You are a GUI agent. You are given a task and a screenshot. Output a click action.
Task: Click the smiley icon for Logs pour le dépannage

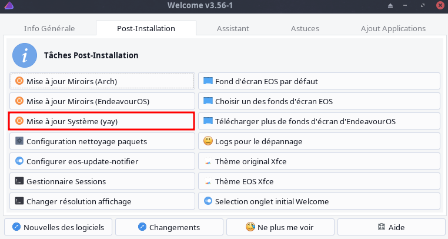(x=208, y=141)
